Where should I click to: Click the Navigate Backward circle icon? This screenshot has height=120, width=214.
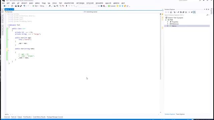pyautogui.click(x=4, y=6)
